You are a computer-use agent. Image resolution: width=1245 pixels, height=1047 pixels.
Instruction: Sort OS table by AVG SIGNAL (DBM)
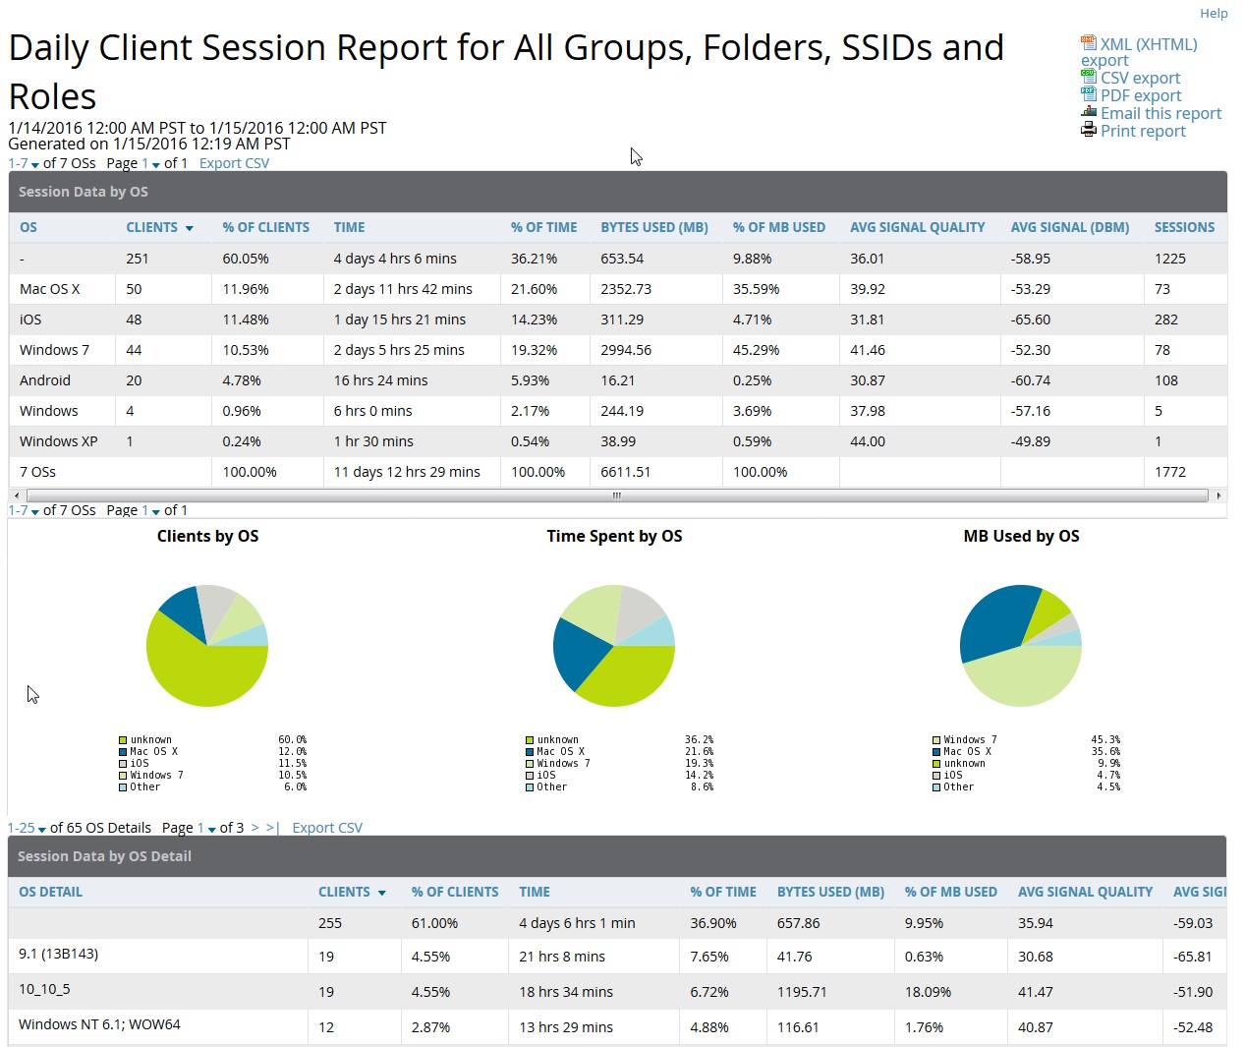pyautogui.click(x=1070, y=227)
